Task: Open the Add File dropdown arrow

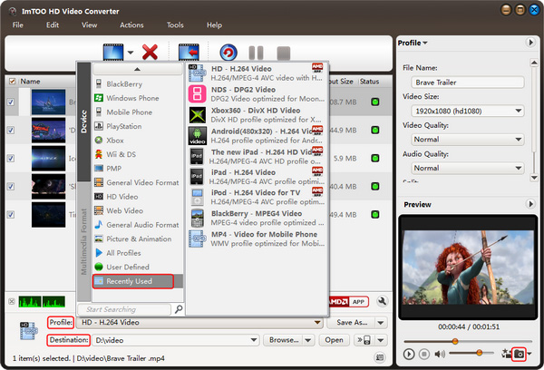Action: click(x=131, y=53)
